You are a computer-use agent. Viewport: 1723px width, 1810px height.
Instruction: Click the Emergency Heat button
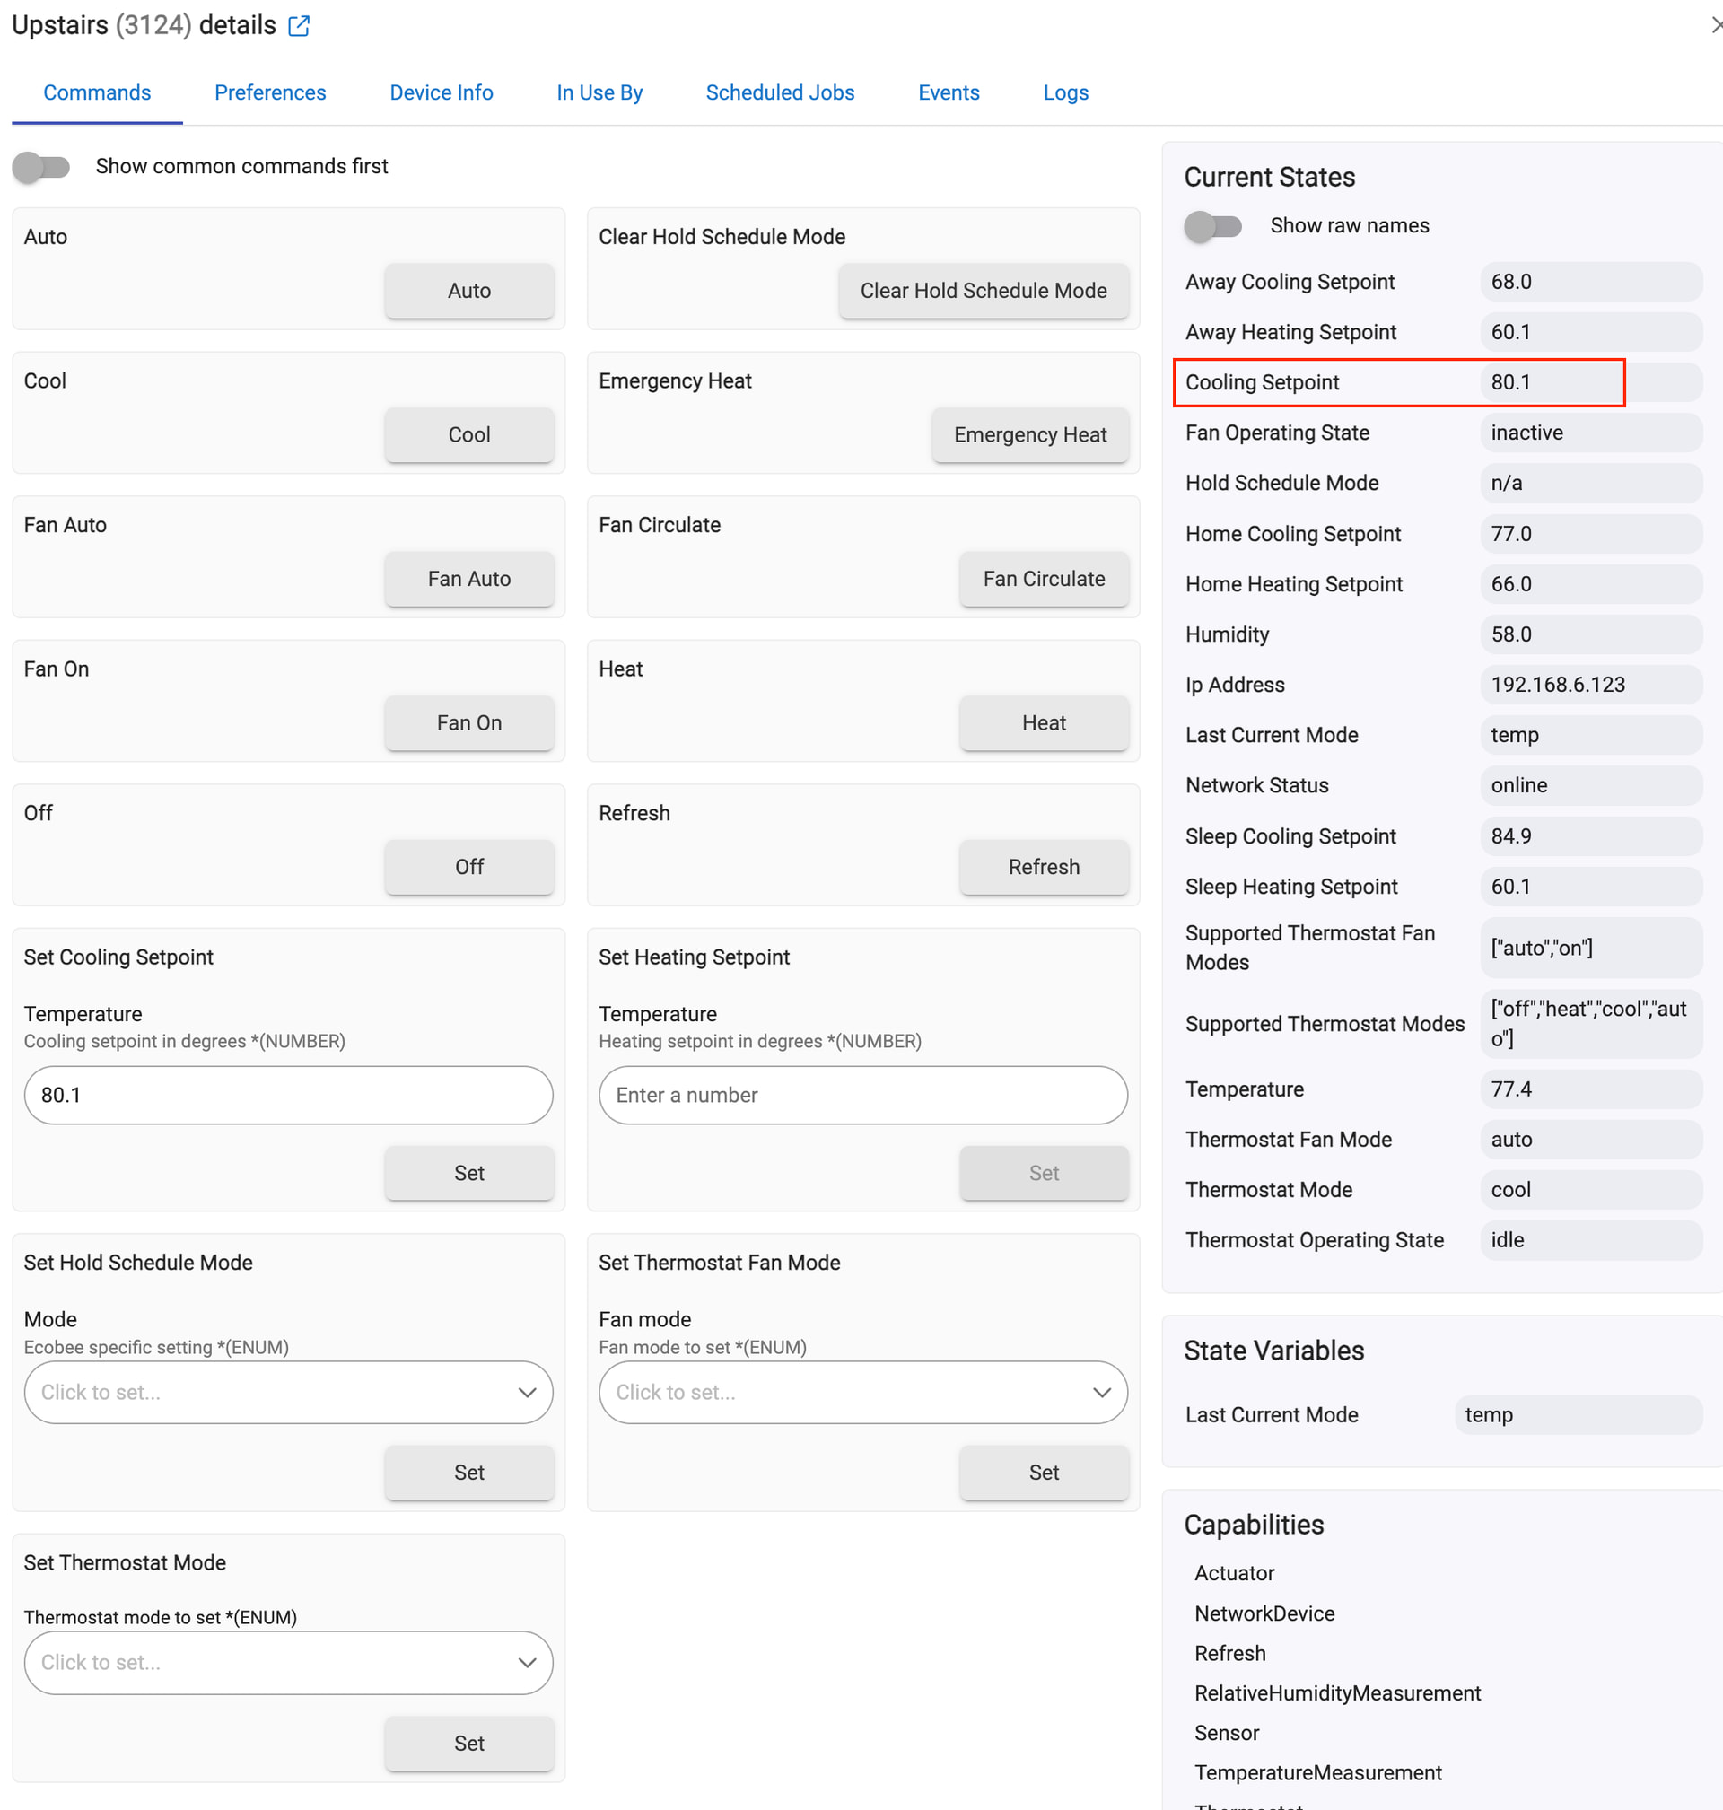pyautogui.click(x=1029, y=434)
